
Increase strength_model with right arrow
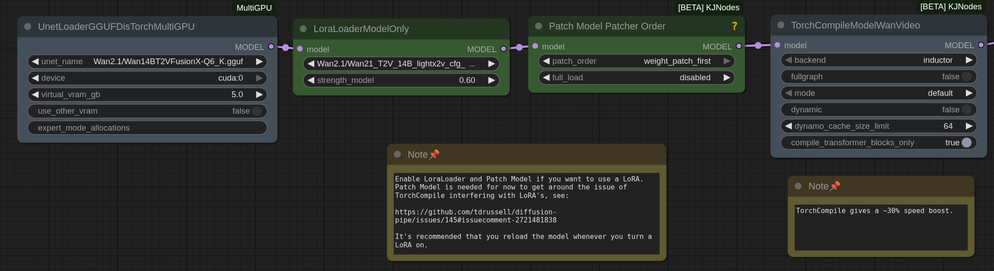pyautogui.click(x=491, y=80)
